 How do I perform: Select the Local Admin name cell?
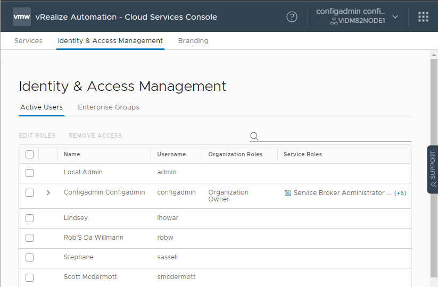pos(83,172)
